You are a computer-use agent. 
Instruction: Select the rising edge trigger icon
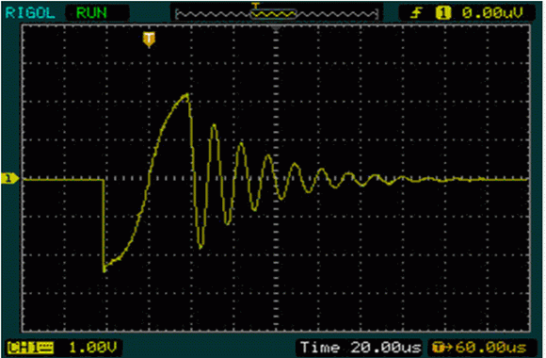[416, 13]
